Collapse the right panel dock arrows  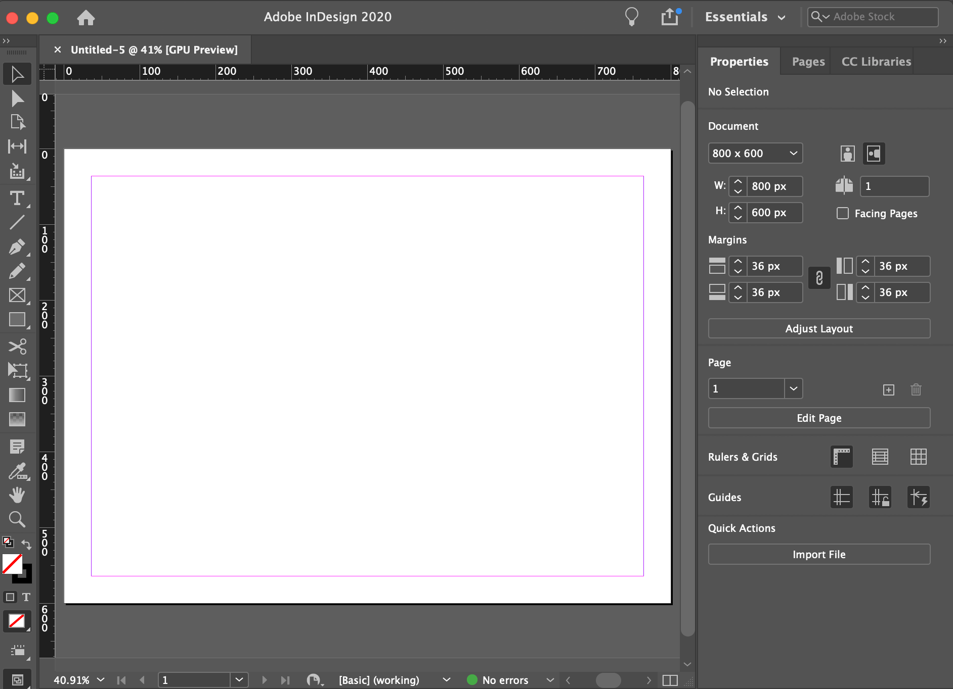(942, 41)
